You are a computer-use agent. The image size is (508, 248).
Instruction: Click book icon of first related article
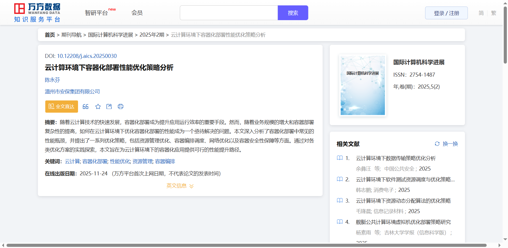coord(340,158)
